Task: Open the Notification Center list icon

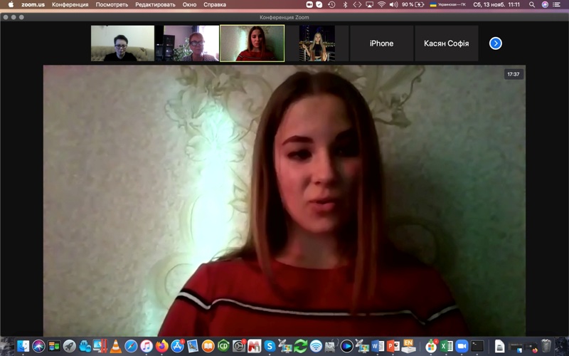Action: (x=557, y=5)
